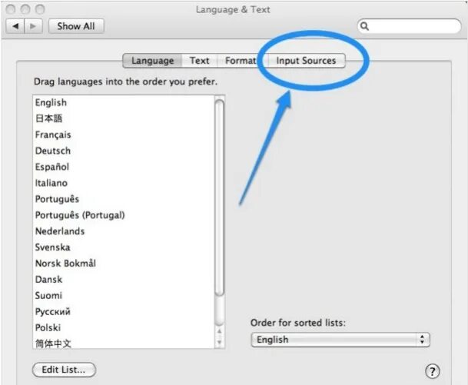This screenshot has height=385, width=468.
Task: Close the Language & Text window
Action: tap(11, 9)
